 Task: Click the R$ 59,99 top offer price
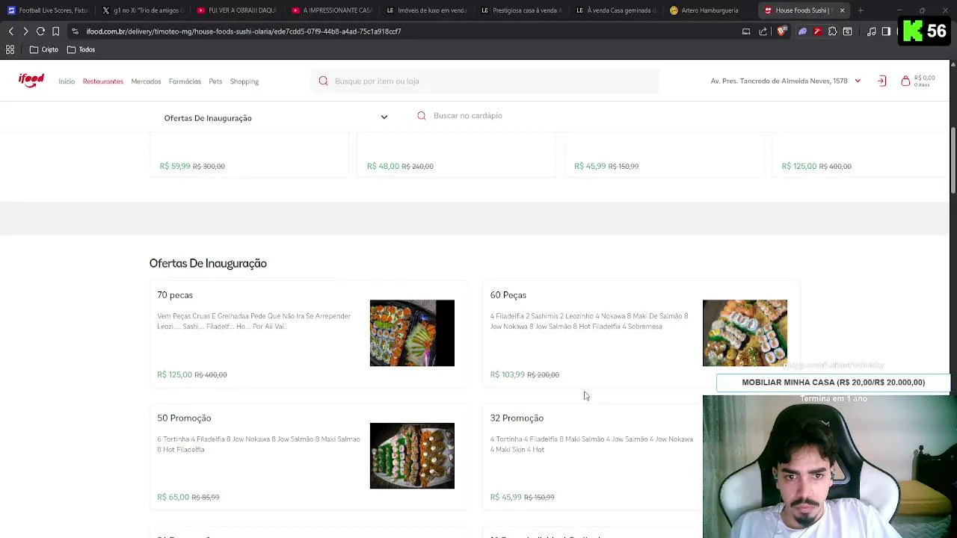175,166
